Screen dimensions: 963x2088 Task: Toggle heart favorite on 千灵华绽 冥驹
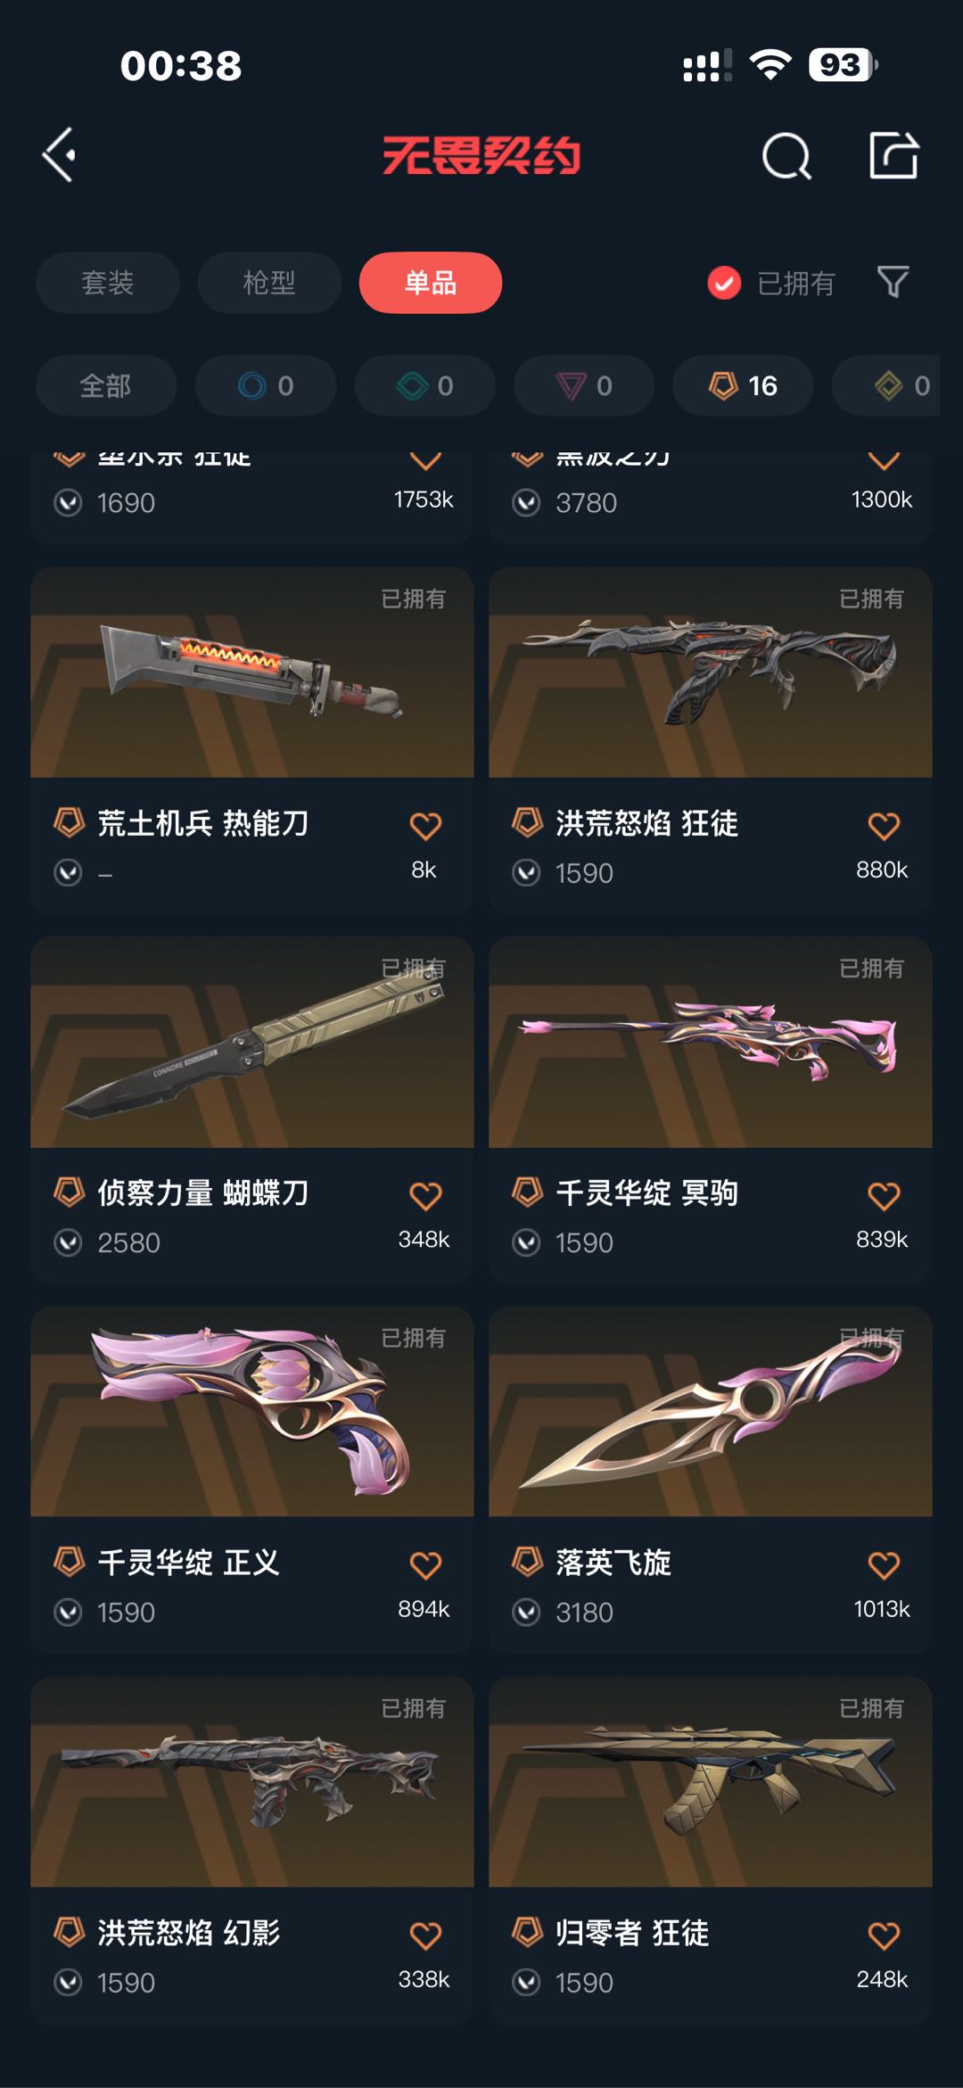tap(884, 1196)
